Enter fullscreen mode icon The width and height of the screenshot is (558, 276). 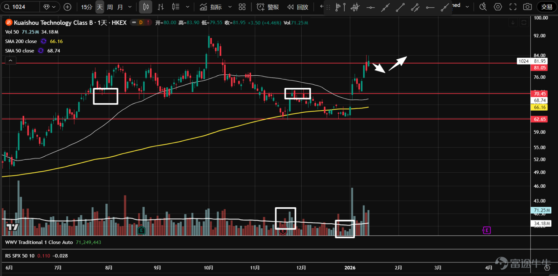coord(513,7)
